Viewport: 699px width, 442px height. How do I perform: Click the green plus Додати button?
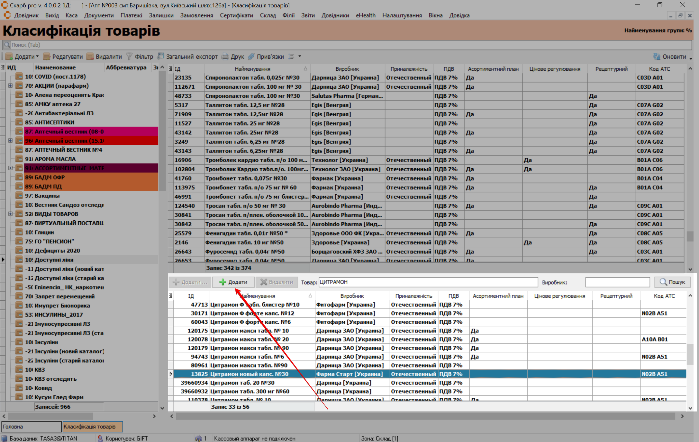point(233,282)
